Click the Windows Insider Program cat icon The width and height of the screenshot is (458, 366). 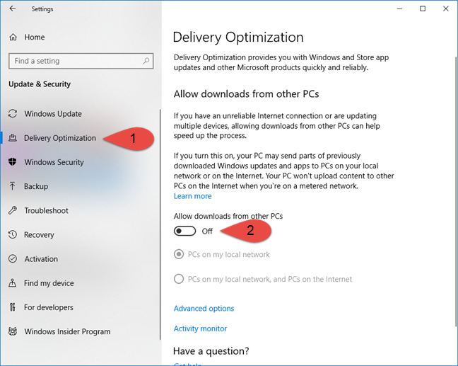click(x=13, y=331)
